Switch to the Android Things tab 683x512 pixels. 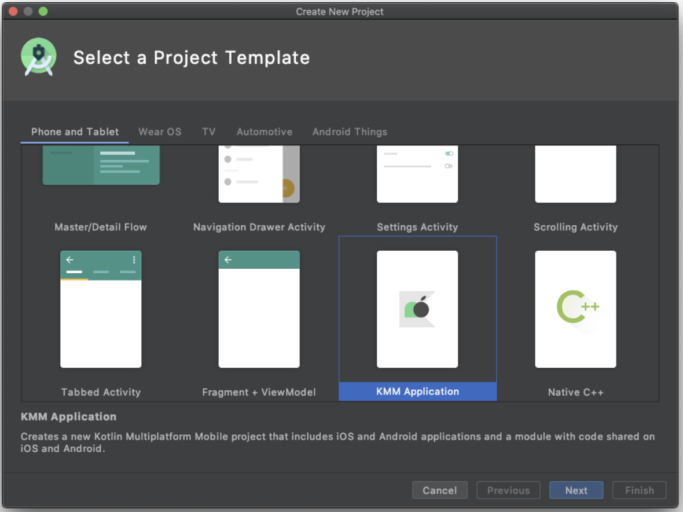(350, 131)
